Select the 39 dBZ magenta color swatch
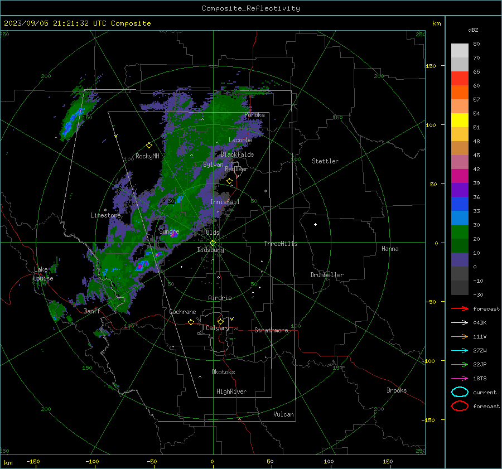 point(460,176)
